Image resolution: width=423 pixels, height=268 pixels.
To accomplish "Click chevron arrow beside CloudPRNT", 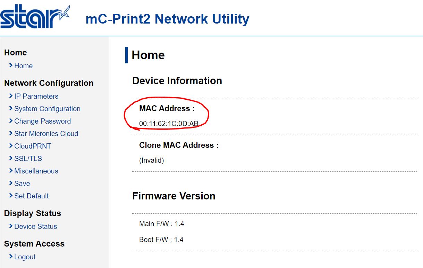I will click(11, 146).
